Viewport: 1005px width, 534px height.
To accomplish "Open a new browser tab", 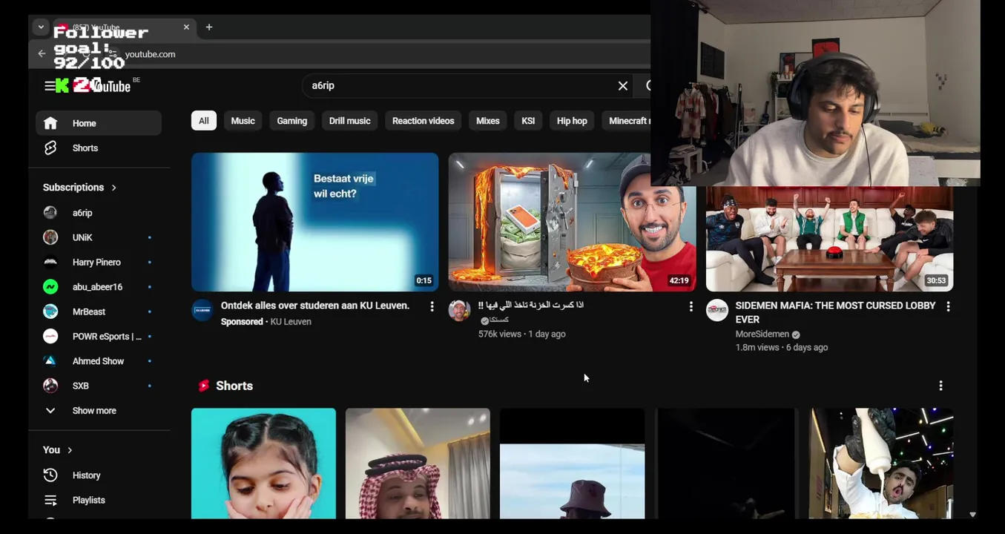I will [209, 27].
